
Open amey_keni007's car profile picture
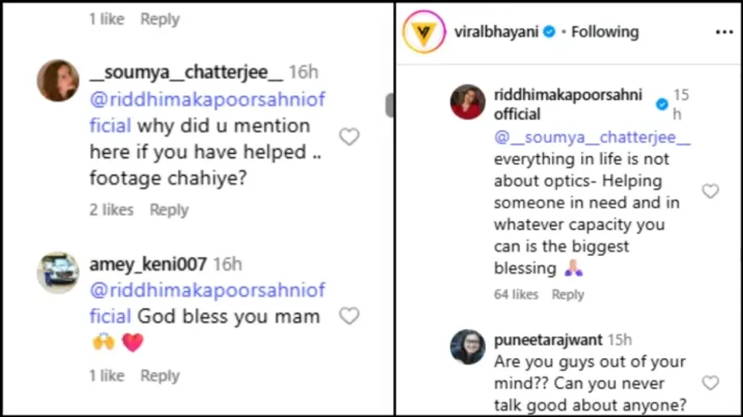coord(58,272)
